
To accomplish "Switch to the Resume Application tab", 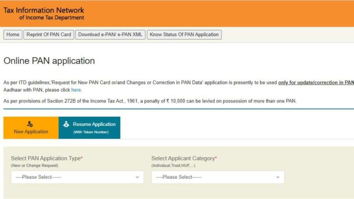I will (89, 128).
